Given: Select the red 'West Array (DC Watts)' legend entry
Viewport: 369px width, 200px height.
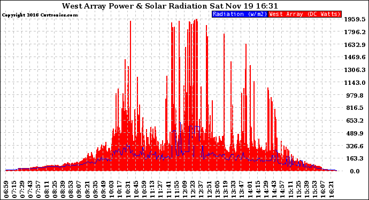Looking at the screenshot, I should tap(305, 14).
